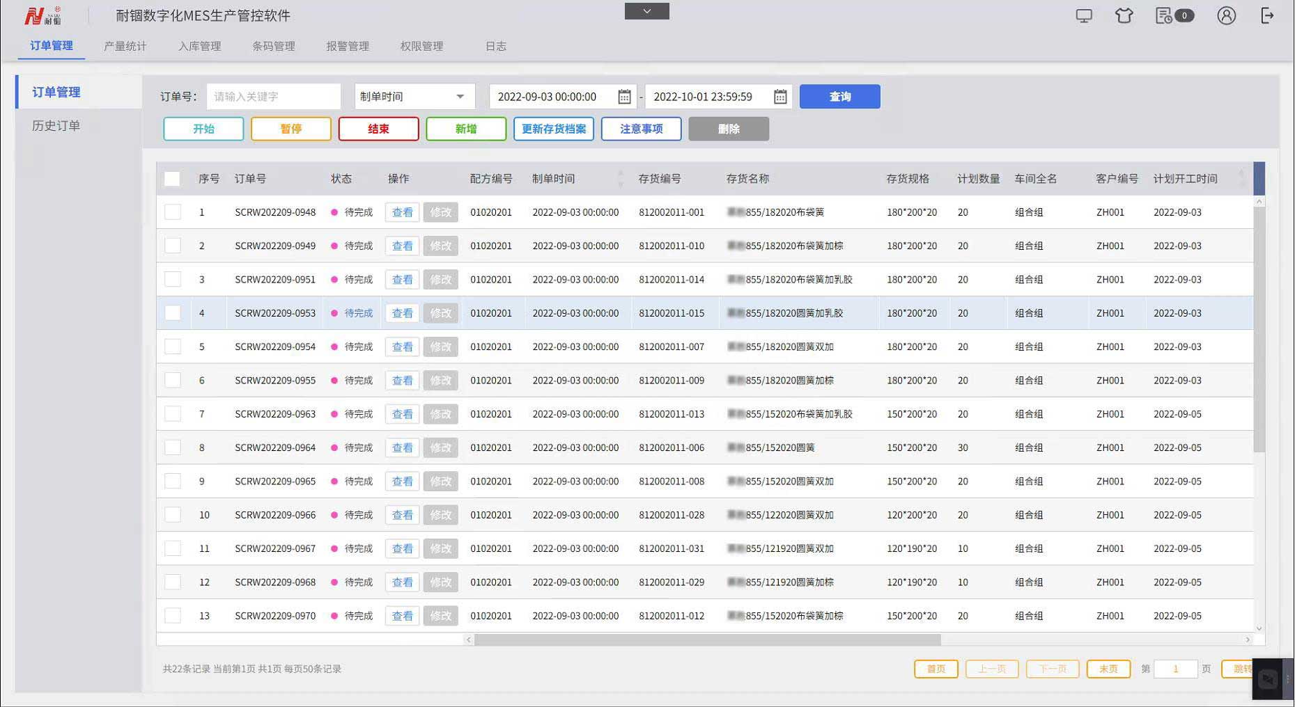Switch to 订单管理 top tab
The image size is (1295, 707).
(52, 46)
